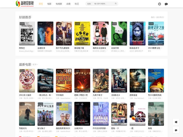
Task: Click the 构筑 title link
Action: pyautogui.click(x=150, y=128)
